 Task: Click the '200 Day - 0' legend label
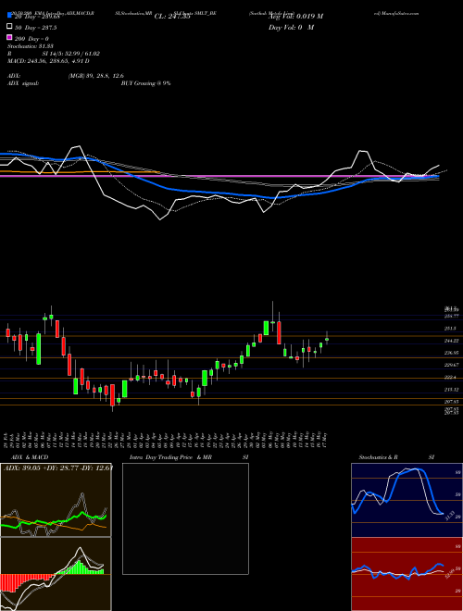pyautogui.click(x=31, y=39)
